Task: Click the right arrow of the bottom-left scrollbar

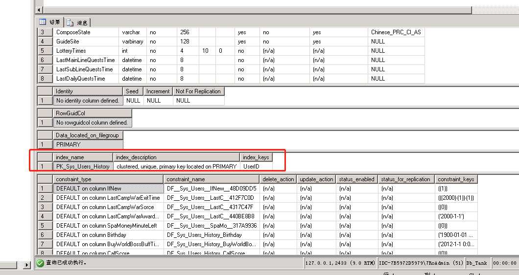Action: tap(27, 265)
